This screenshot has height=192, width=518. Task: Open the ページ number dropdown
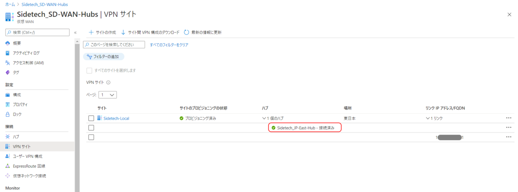pyautogui.click(x=107, y=95)
